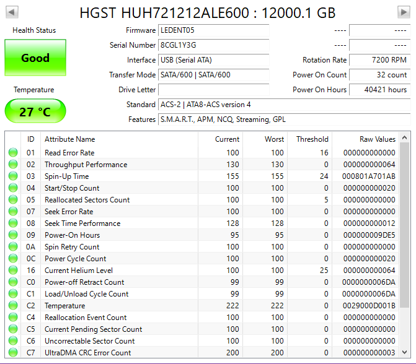Click the previous disk left arrow
416x364 pixels.
12,12
